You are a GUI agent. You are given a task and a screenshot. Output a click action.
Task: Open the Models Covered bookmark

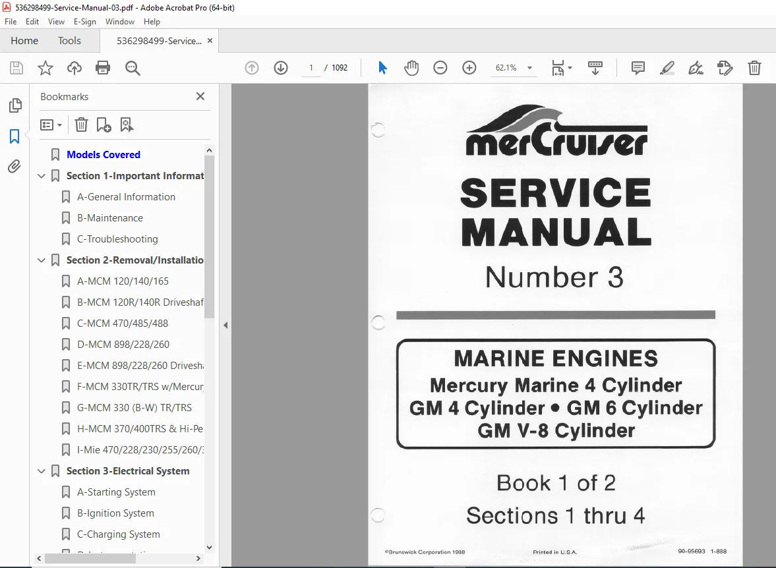point(104,155)
